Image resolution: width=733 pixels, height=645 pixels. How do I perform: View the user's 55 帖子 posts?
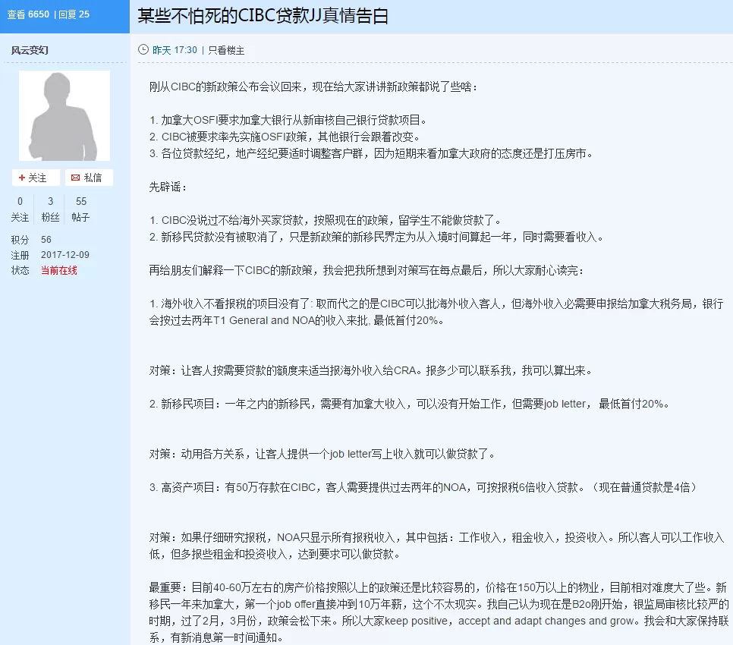(81, 209)
